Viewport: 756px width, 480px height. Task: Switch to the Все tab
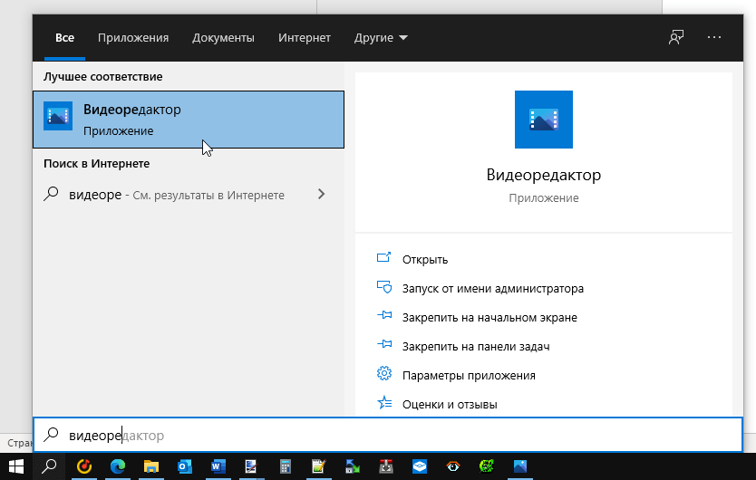(x=64, y=38)
